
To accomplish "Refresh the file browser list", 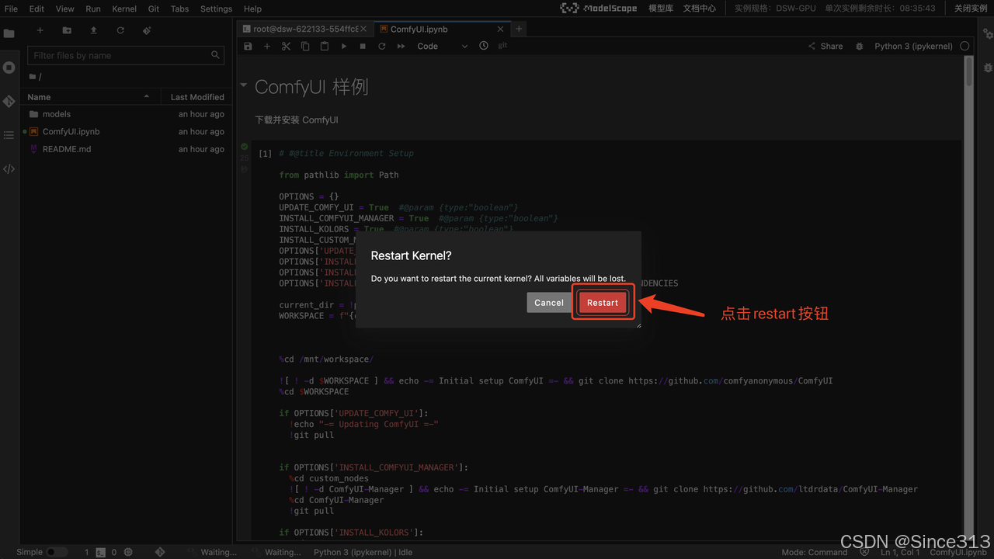I will pos(120,30).
